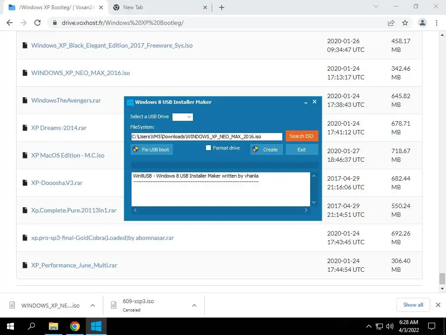The image size is (446, 335).
Task: Click the Chrome back arrow
Action: pos(10,23)
